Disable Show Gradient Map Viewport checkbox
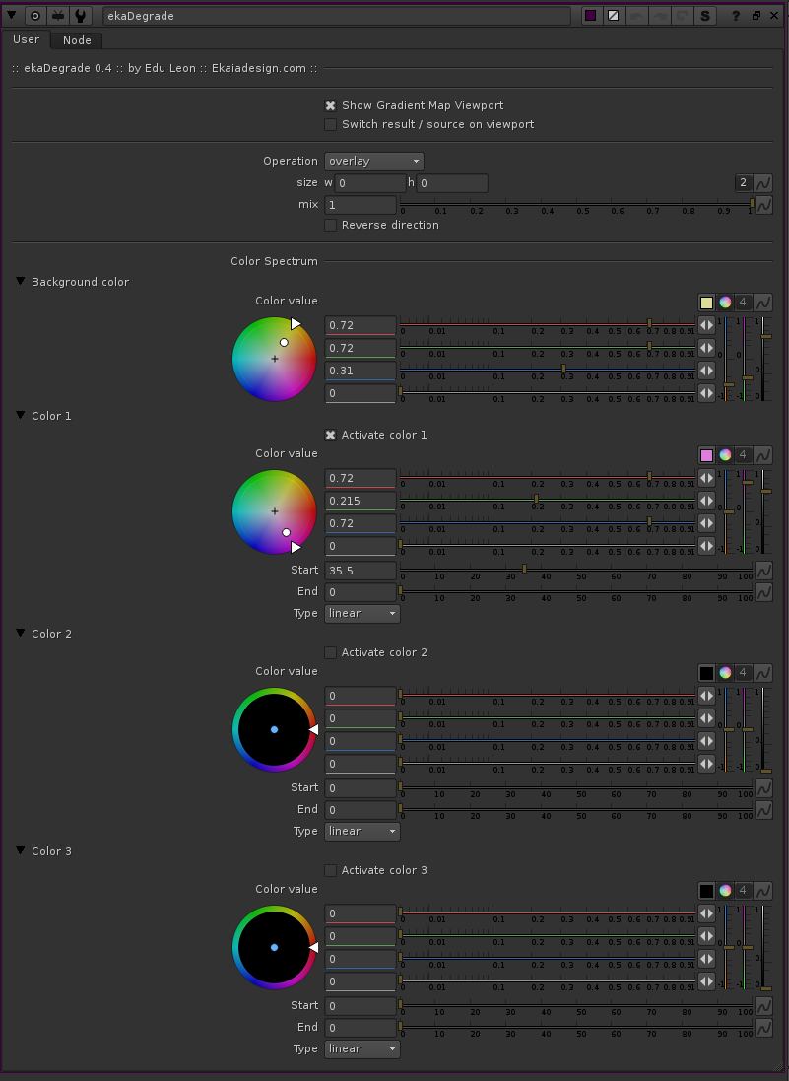789x1081 pixels. (x=331, y=105)
